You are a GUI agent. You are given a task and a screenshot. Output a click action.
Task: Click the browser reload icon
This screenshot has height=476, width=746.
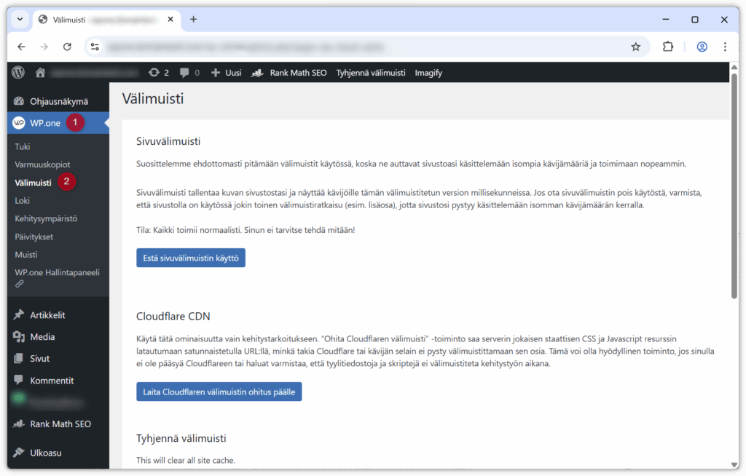[67, 47]
